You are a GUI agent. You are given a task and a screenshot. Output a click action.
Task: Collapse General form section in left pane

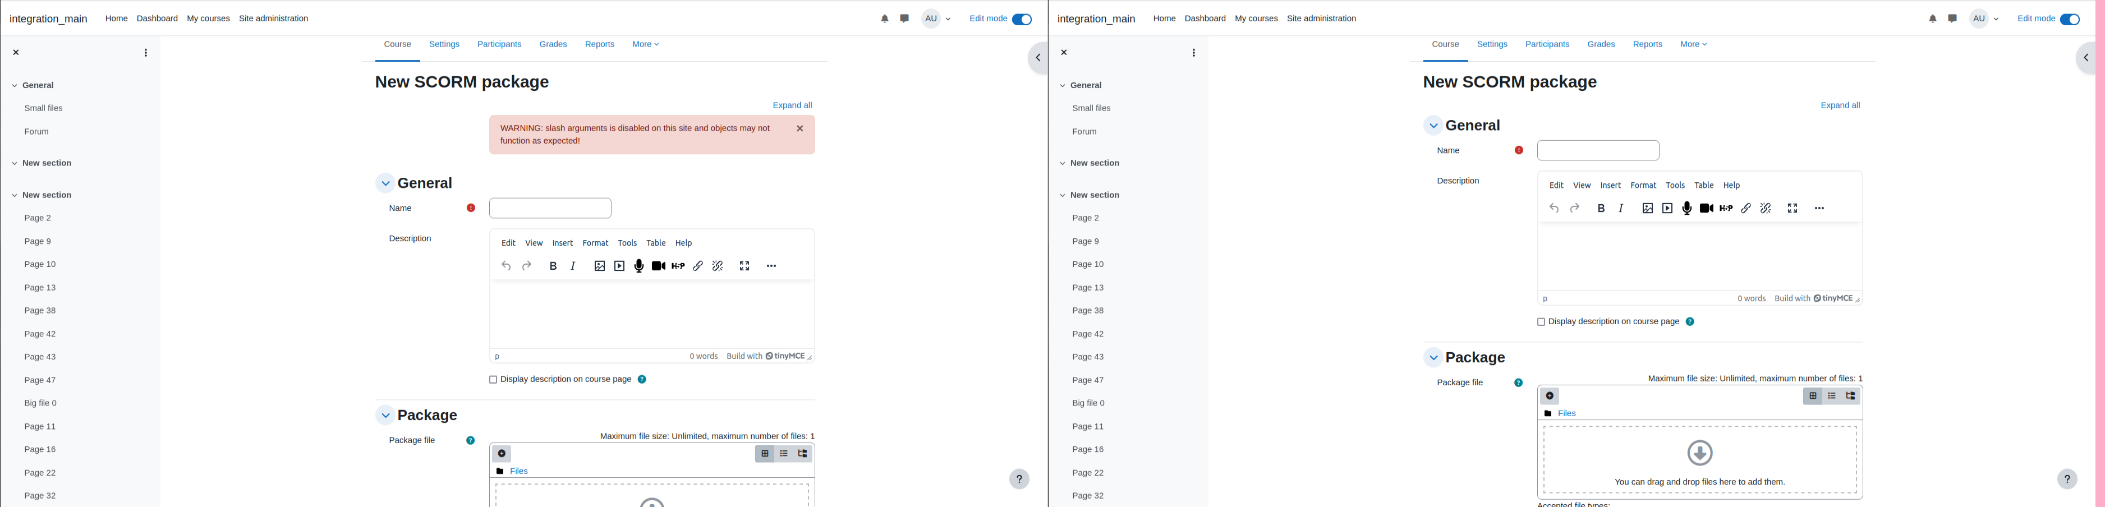pyautogui.click(x=385, y=183)
